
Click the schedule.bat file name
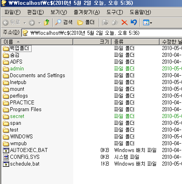[x=25, y=164]
